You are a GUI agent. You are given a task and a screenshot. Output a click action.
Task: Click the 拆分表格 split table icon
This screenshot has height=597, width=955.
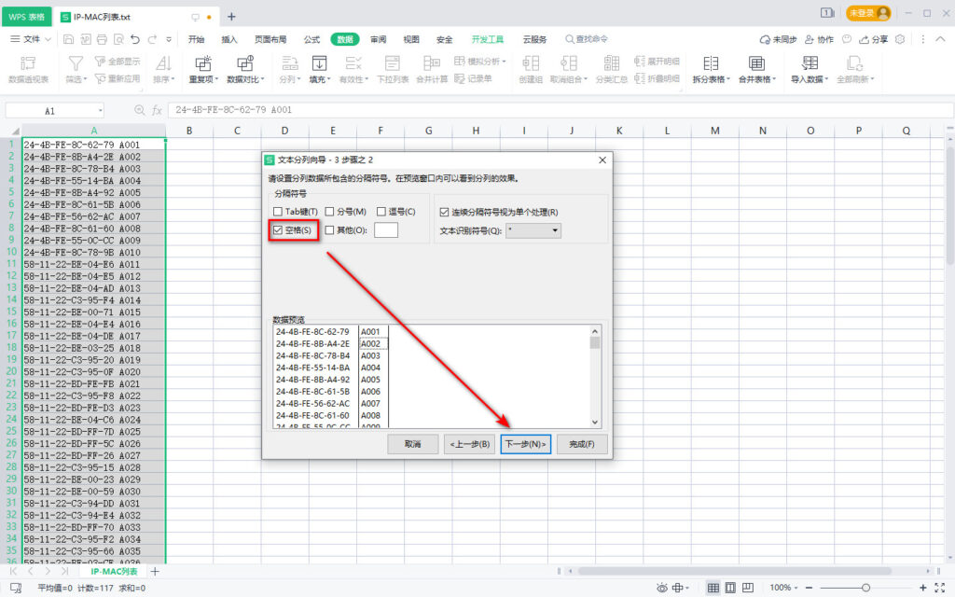711,63
